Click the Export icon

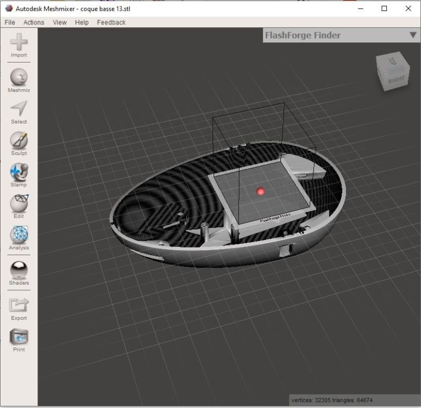point(19,305)
